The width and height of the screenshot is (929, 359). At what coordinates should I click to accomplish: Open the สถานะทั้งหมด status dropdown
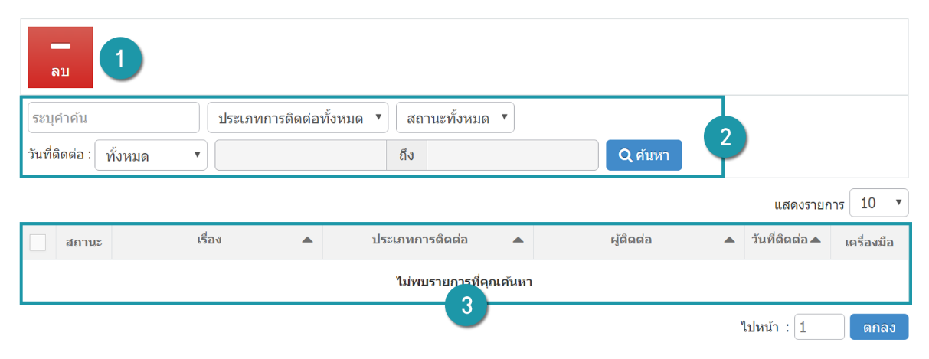point(455,118)
